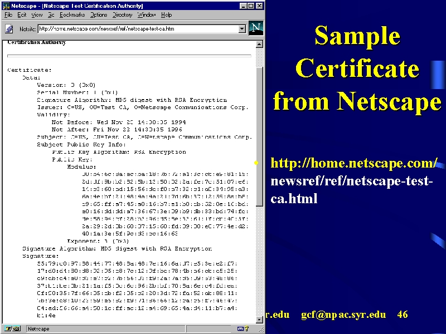The image size is (446, 334).
Task: Open the Options menu
Action: [x=99, y=15]
